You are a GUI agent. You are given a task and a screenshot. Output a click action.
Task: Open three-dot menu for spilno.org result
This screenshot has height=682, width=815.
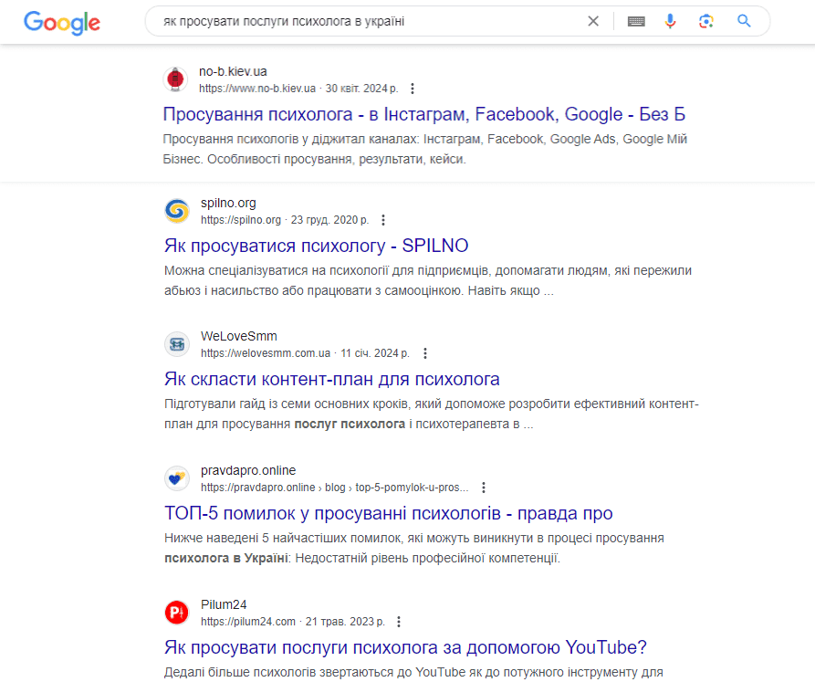coord(383,220)
